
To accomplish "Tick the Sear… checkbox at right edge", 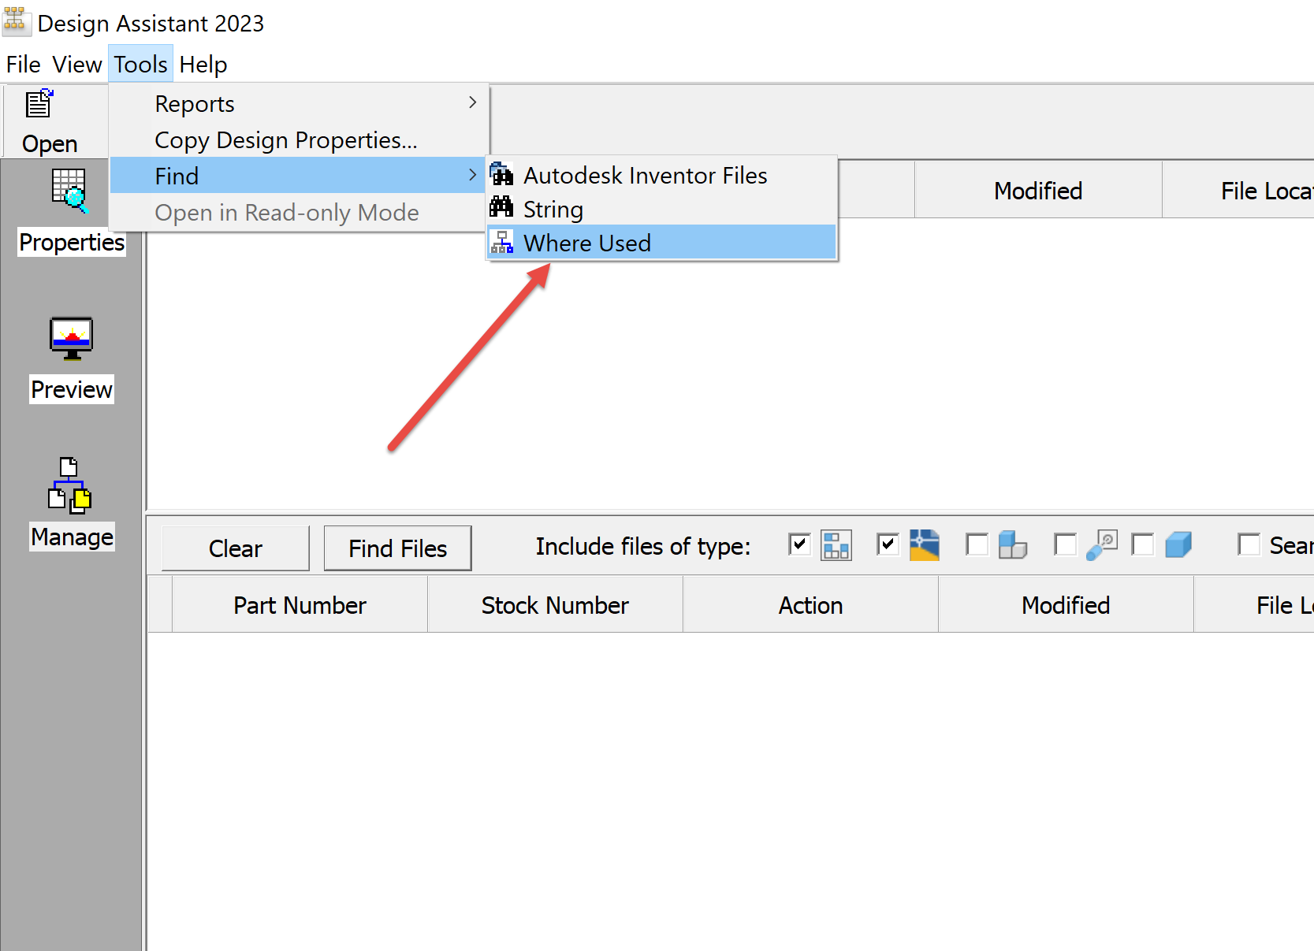I will pos(1249,544).
